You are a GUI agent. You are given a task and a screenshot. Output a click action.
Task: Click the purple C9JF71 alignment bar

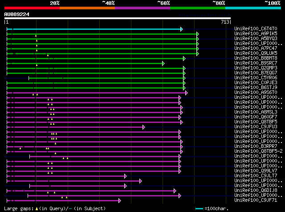coord(63,201)
